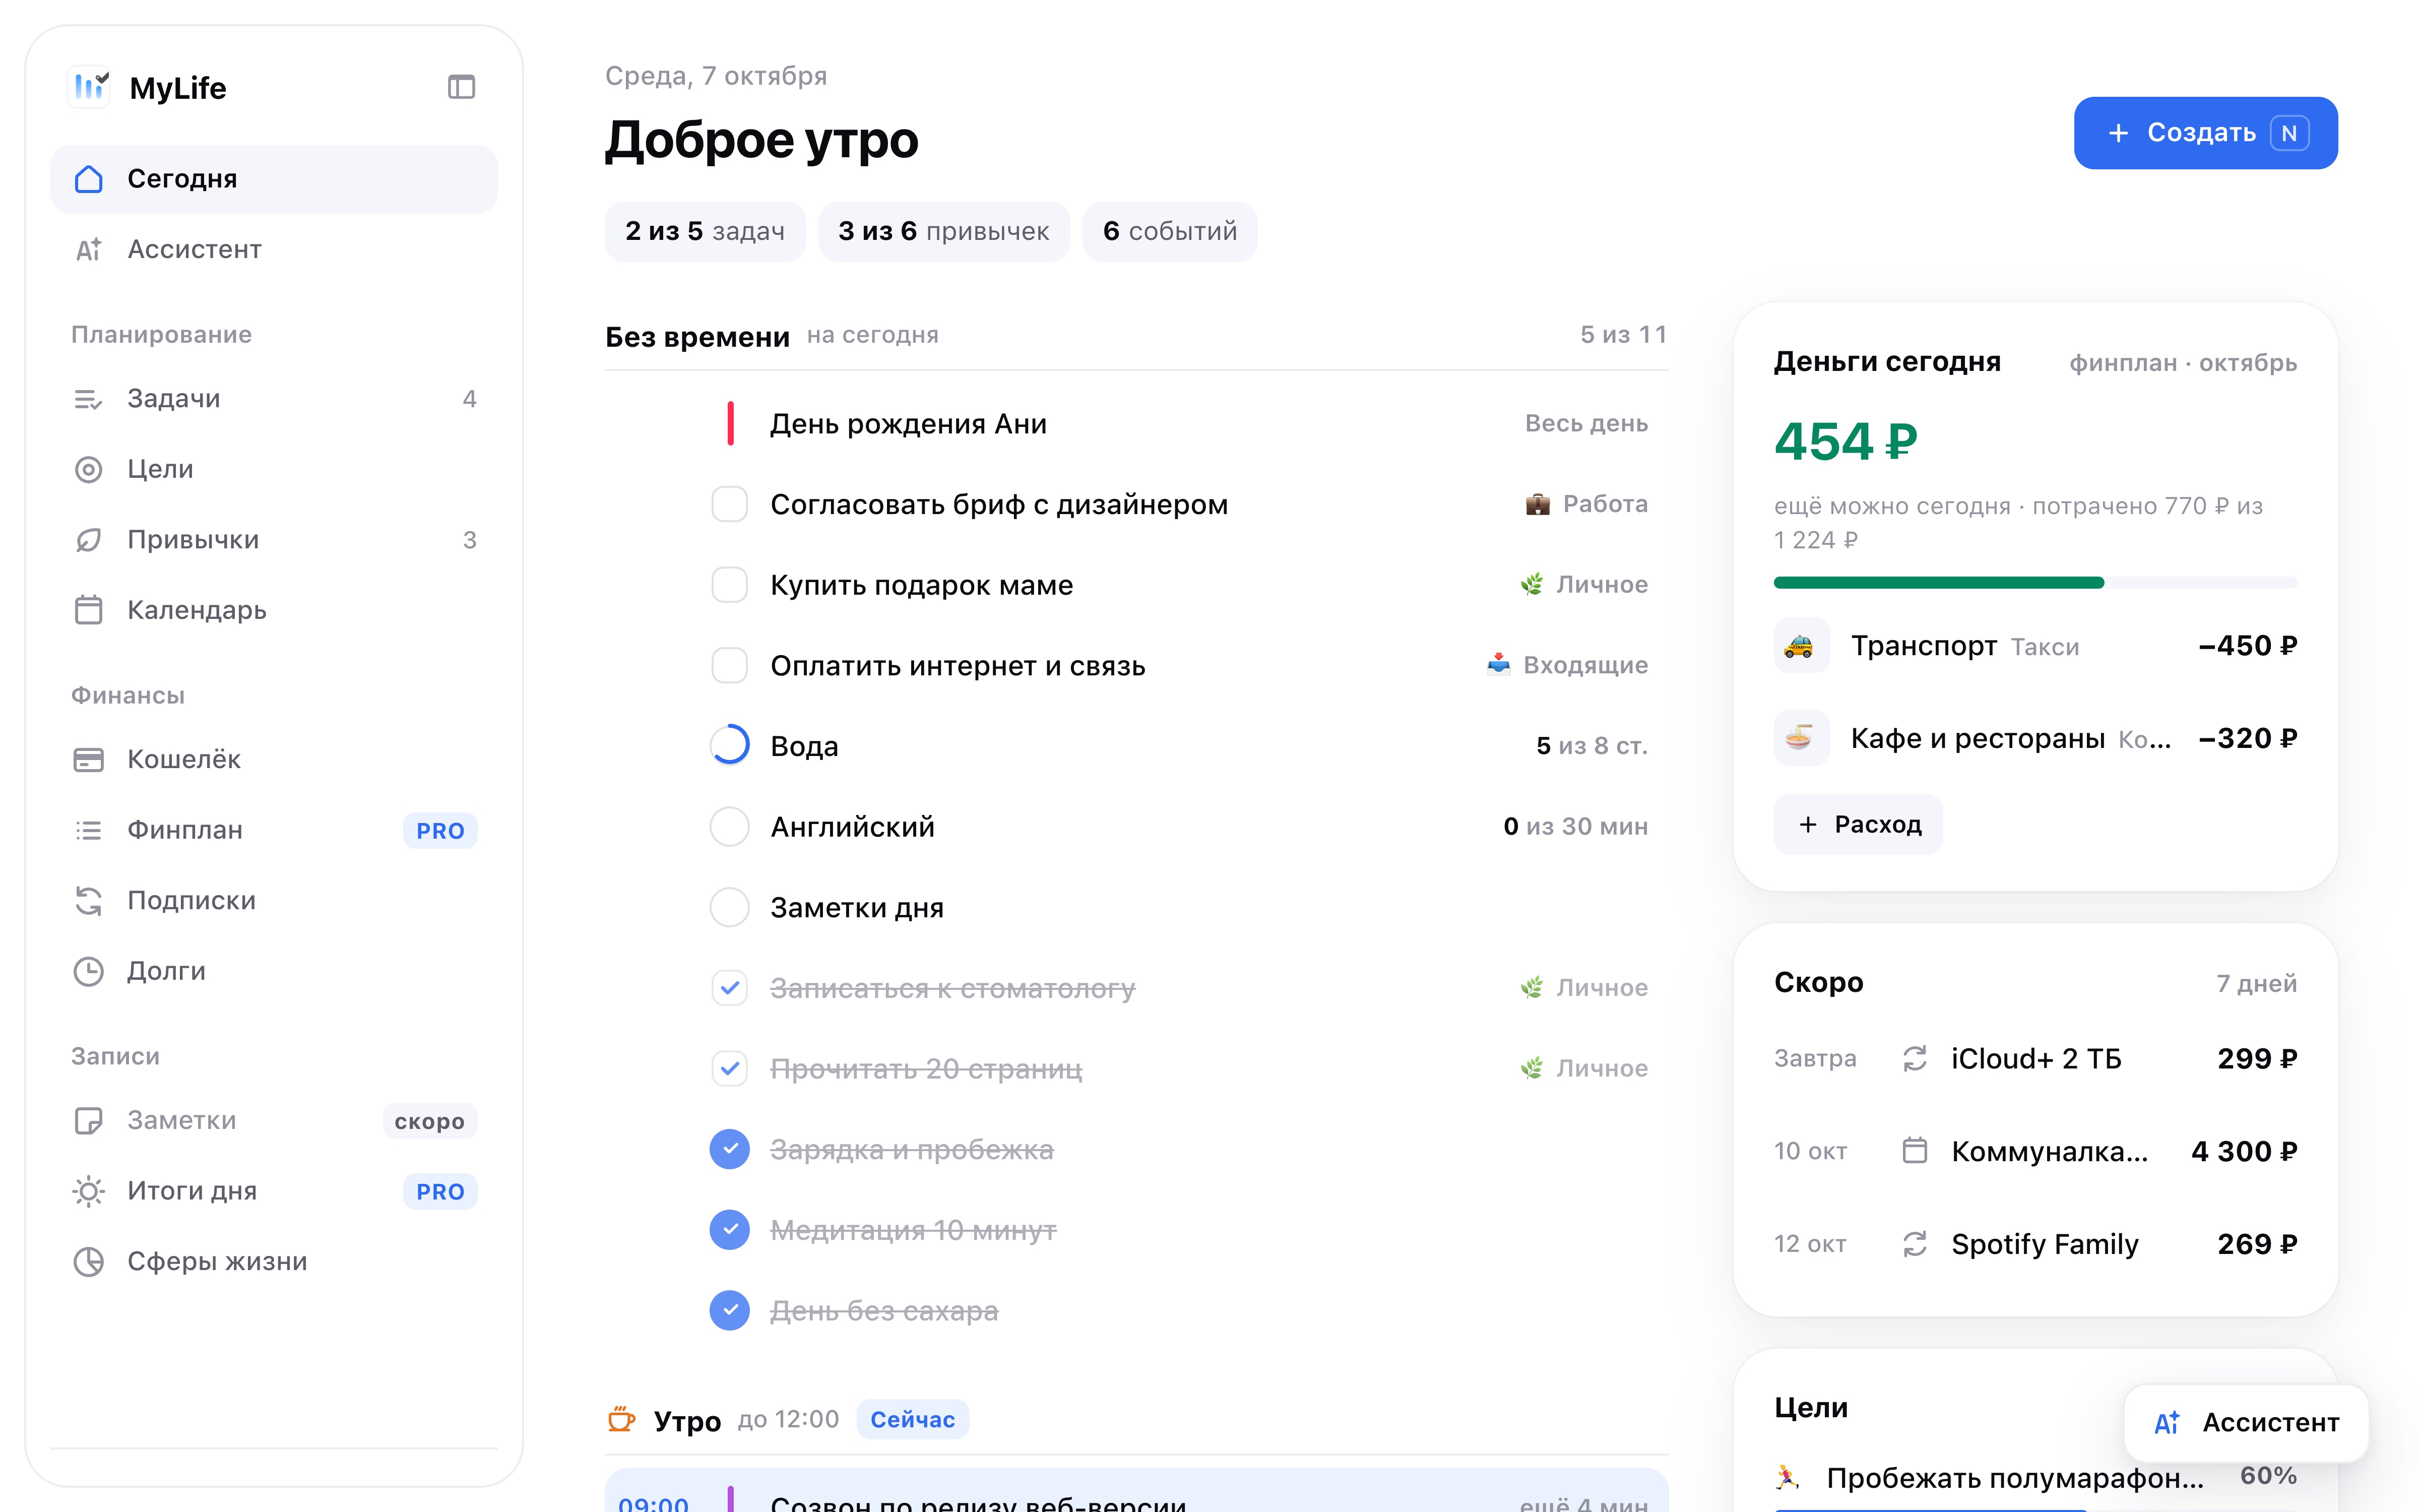Image resolution: width=2419 pixels, height=1512 pixels.
Task: Click the recurring icon beside iCloud+ 2 ТБ
Action: [x=1914, y=1058]
